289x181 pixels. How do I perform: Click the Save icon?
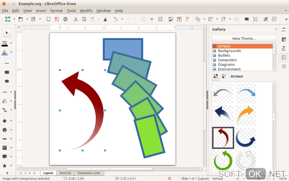coord(33,19)
